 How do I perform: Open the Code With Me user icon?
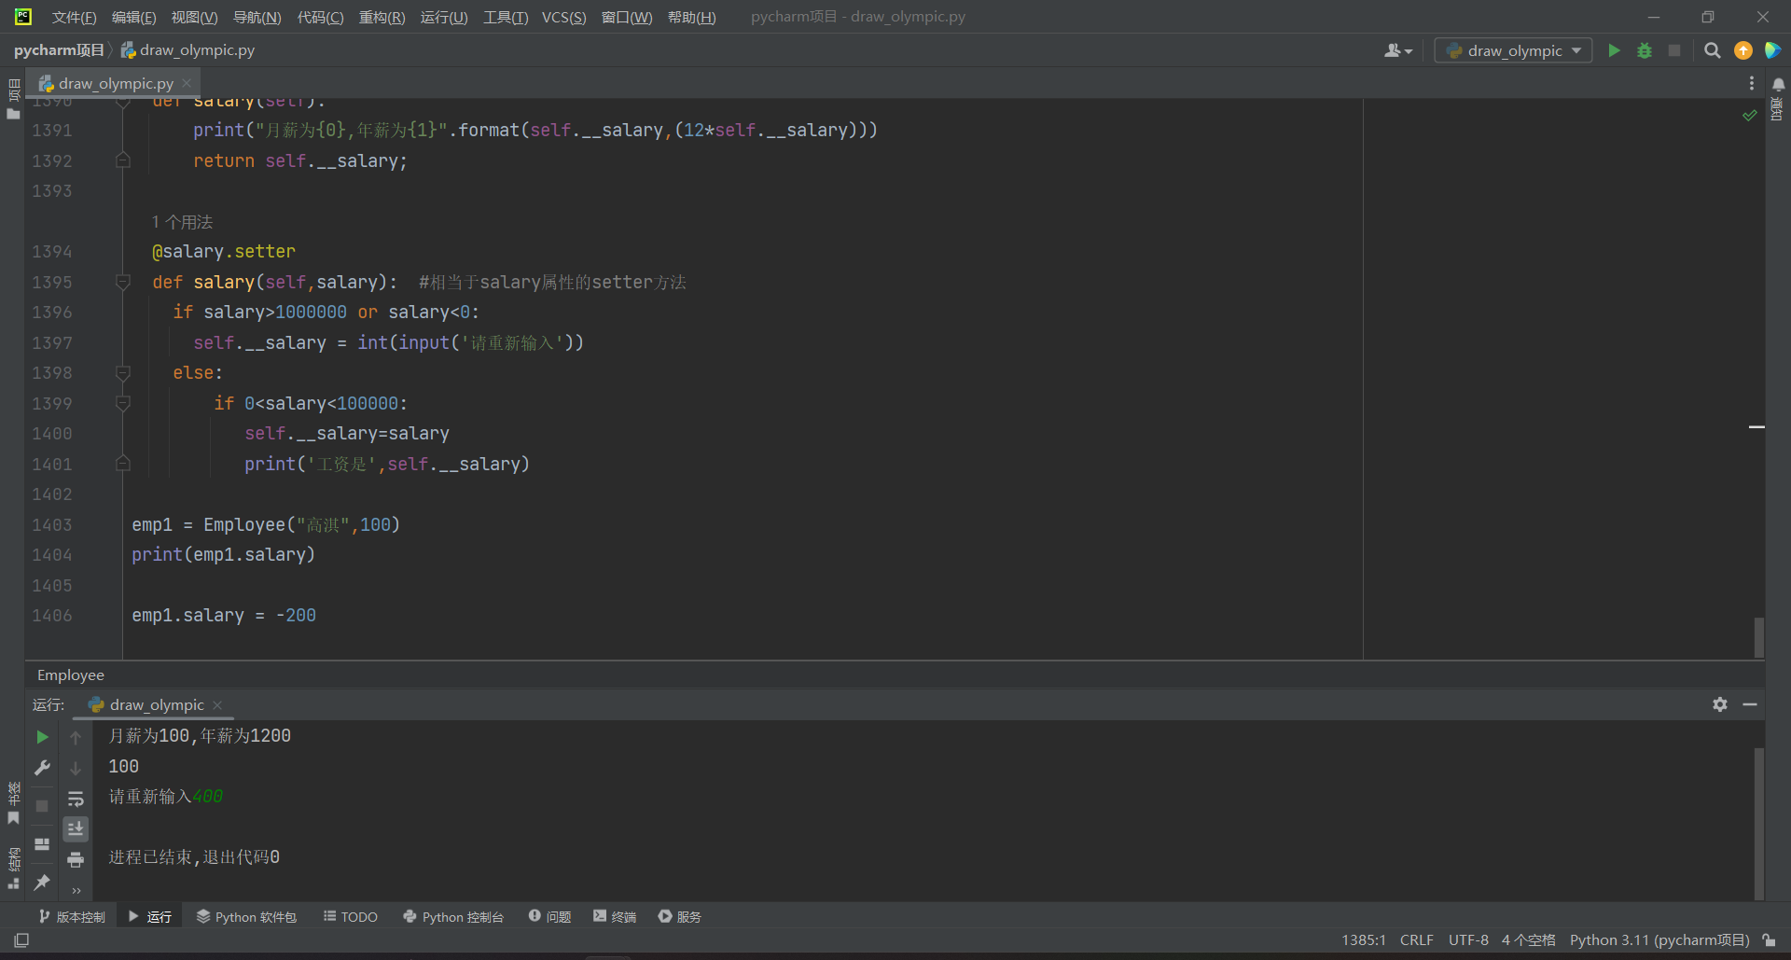(1398, 50)
